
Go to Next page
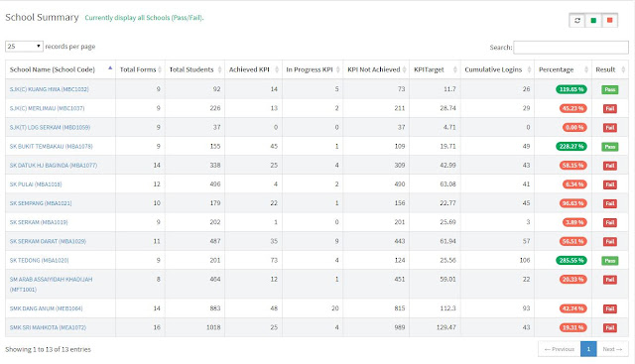coord(612,349)
